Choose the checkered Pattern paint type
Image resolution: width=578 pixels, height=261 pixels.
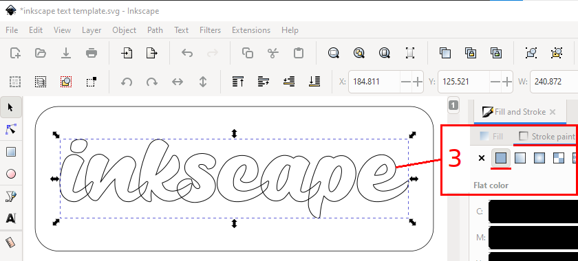(559, 158)
